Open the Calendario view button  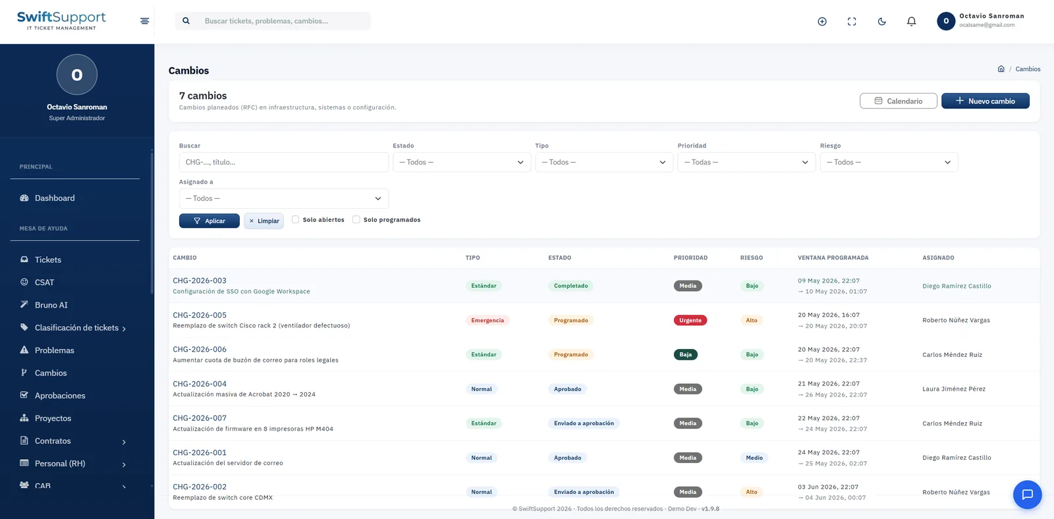pos(899,101)
